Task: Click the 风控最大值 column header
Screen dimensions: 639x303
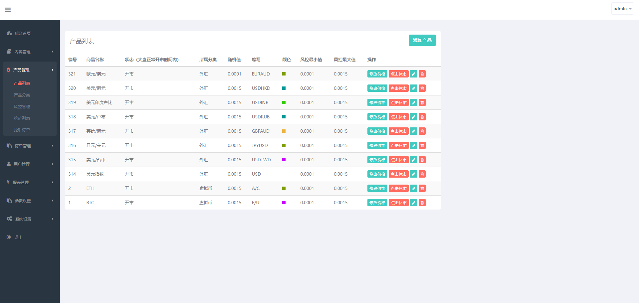Action: coord(344,60)
